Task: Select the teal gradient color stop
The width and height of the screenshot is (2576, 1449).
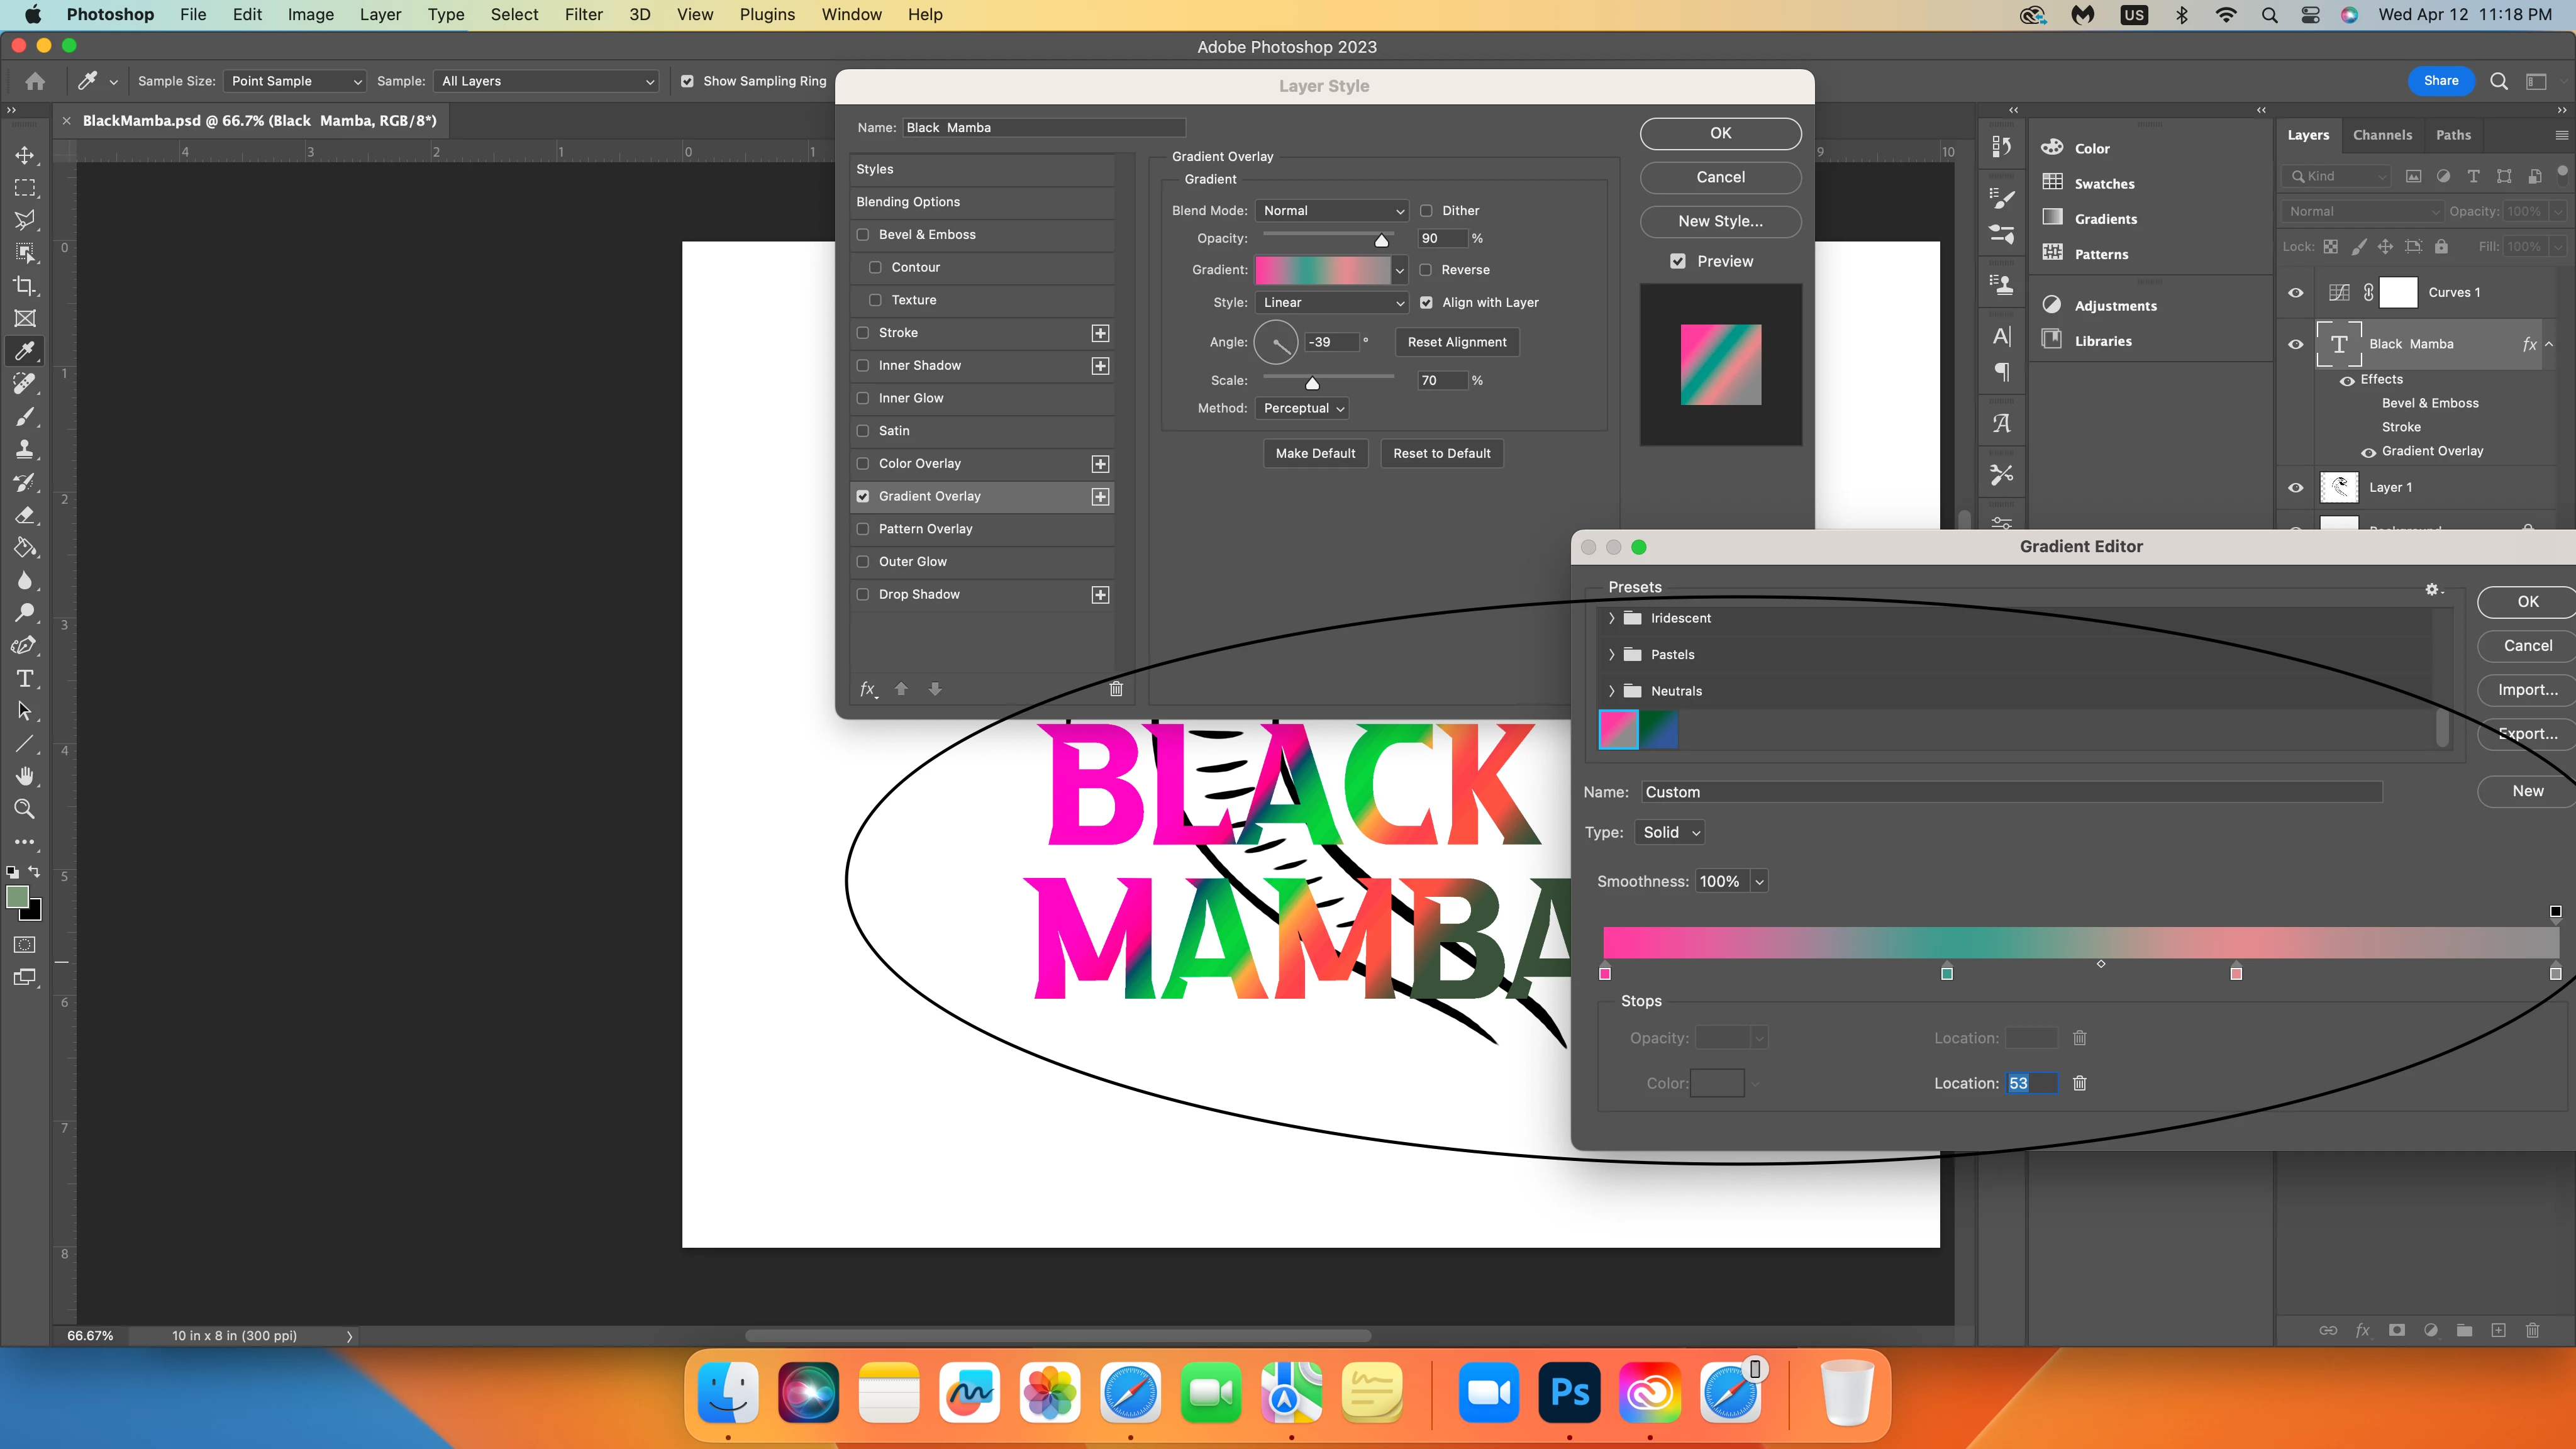Action: click(1947, 973)
